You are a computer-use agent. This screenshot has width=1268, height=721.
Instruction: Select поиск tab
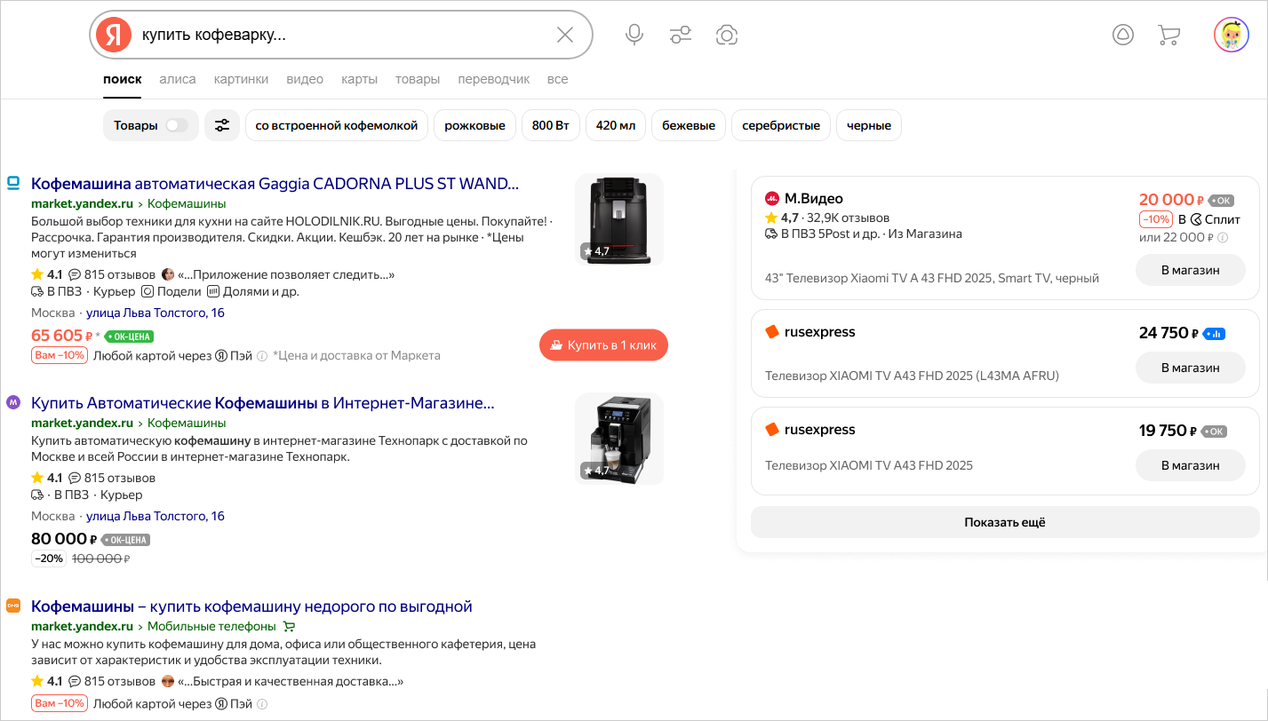[x=122, y=79]
